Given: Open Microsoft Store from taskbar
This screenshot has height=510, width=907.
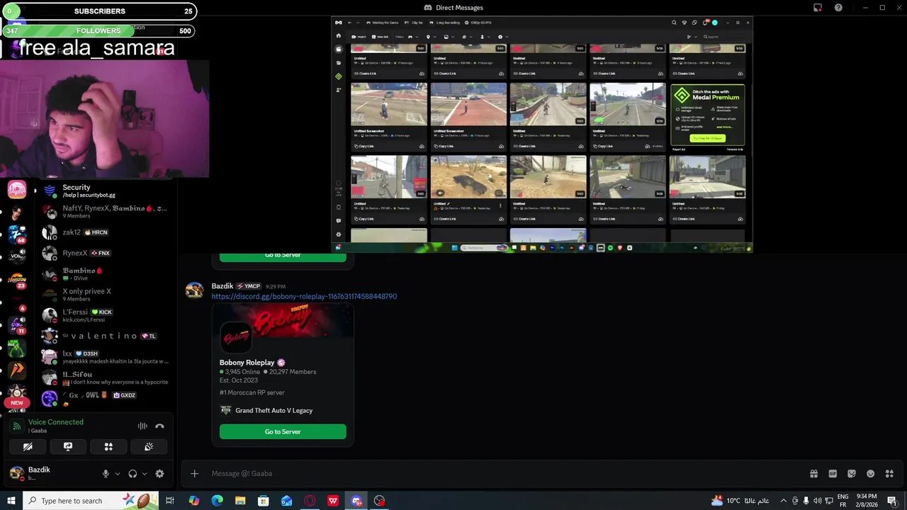Looking at the screenshot, I should point(264,501).
